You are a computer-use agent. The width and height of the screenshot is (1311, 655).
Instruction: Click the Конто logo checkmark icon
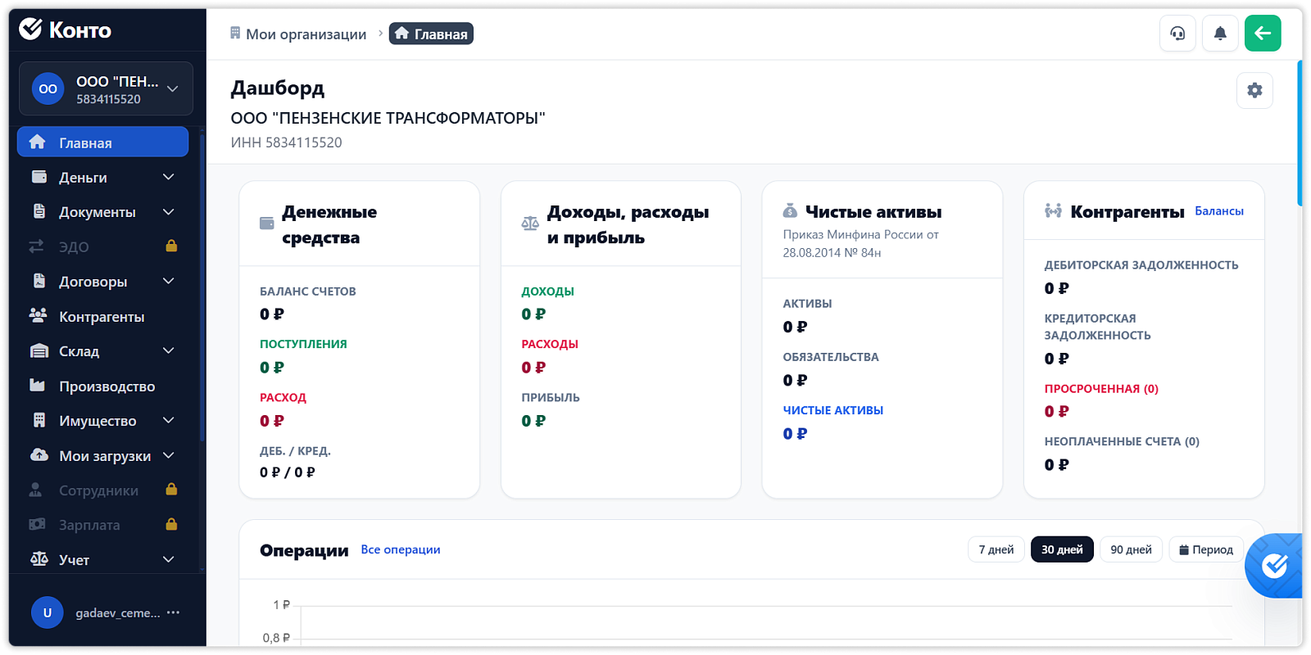[x=30, y=29]
